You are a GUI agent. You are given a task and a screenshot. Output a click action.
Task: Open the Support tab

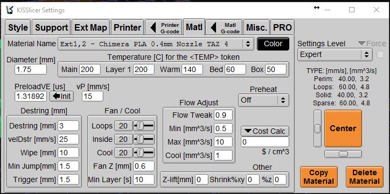pos(52,27)
